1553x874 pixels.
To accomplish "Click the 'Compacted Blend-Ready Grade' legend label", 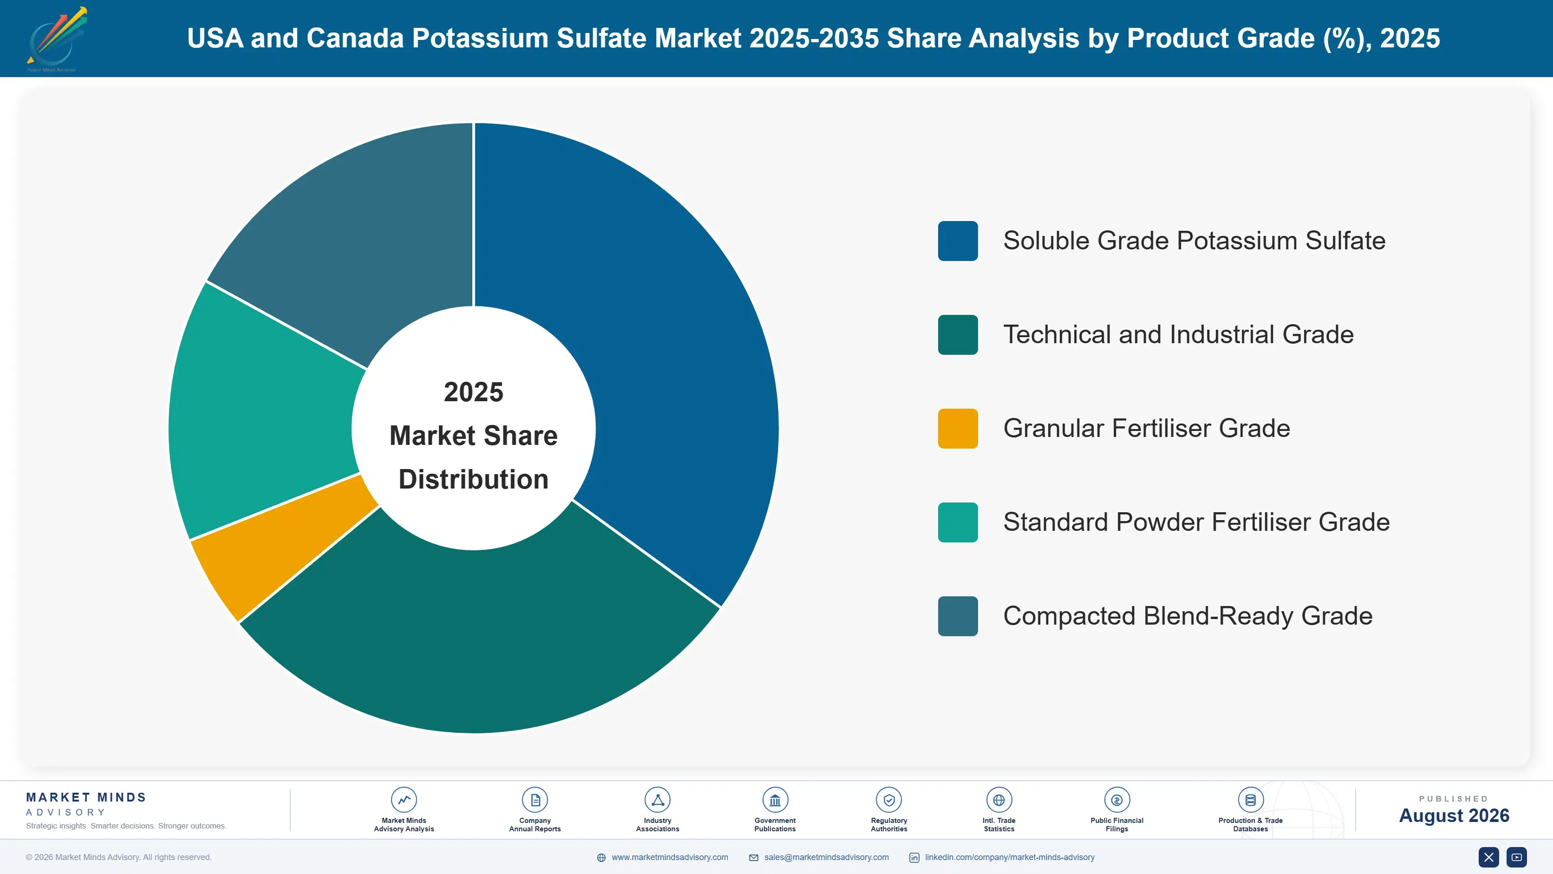I will point(1188,616).
